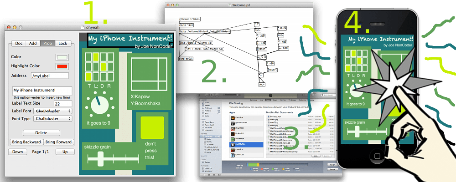Select the 'receive fromGUI' object in Welcome.pd
The image size is (456, 182).
[x=190, y=19]
